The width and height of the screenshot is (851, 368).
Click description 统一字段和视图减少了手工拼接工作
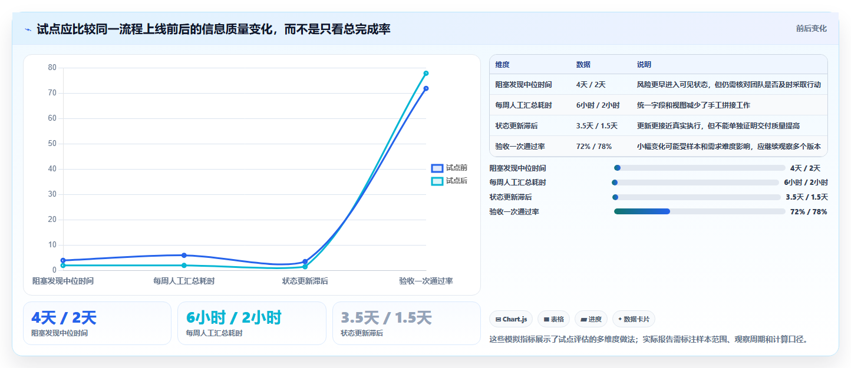694,105
